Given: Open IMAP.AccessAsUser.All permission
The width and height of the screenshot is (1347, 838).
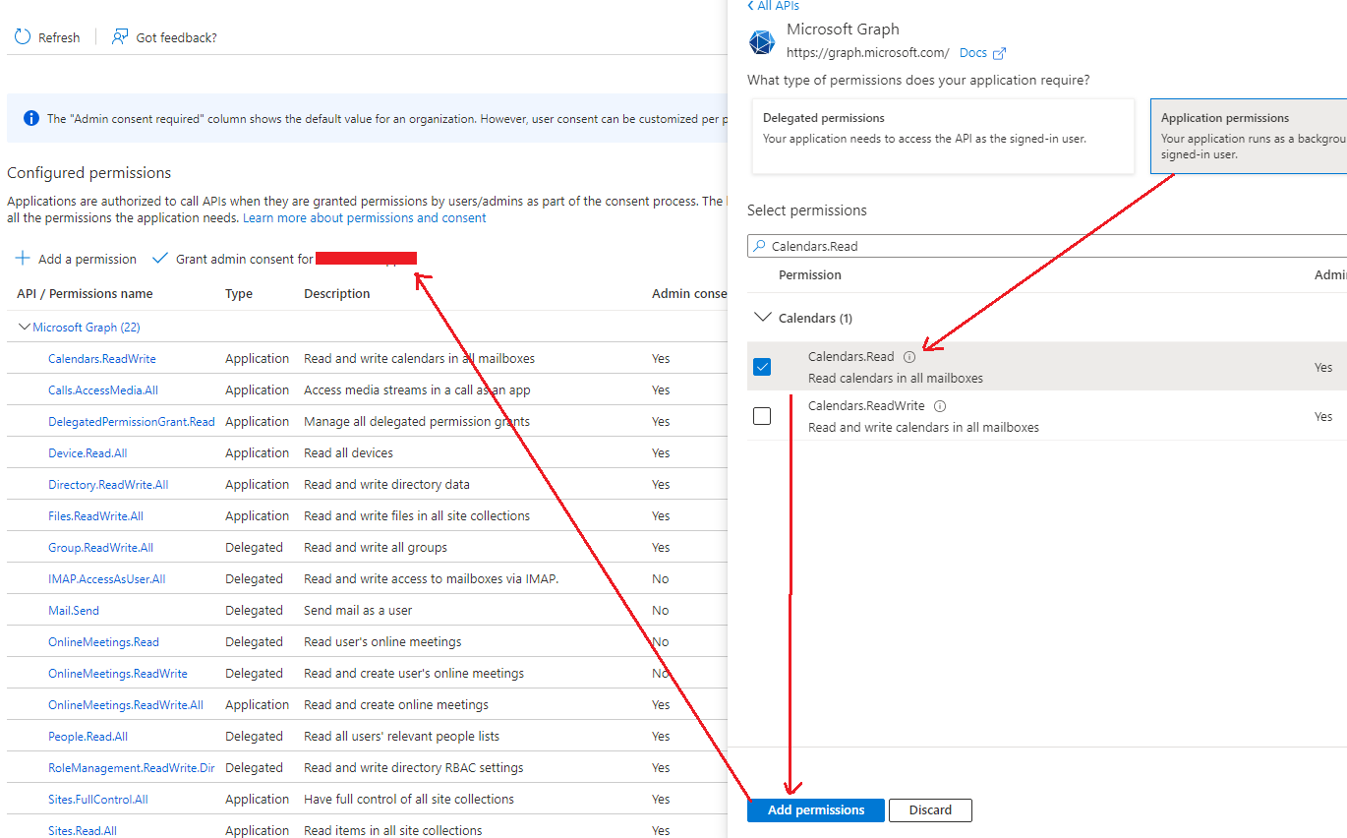Looking at the screenshot, I should coord(107,579).
